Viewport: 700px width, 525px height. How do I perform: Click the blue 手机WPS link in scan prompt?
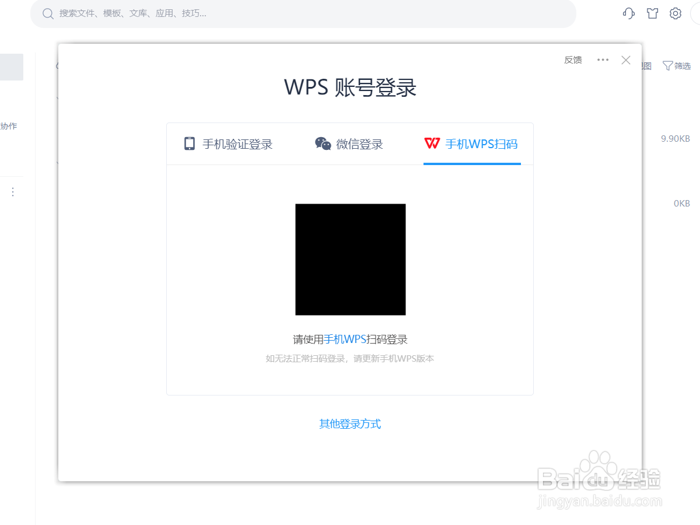coord(345,339)
